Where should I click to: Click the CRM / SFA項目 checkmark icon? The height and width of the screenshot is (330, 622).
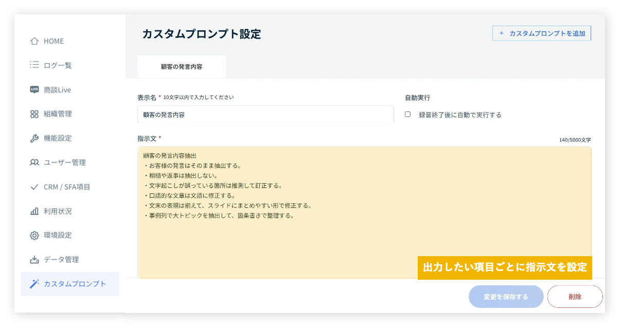pos(34,187)
